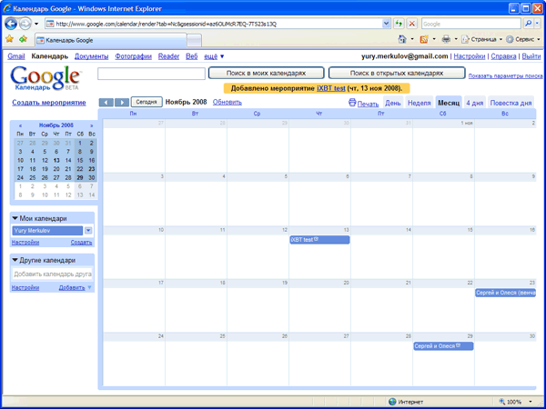
Task: Open Сергей и Олеся (венча event on 23
Action: (x=505, y=293)
